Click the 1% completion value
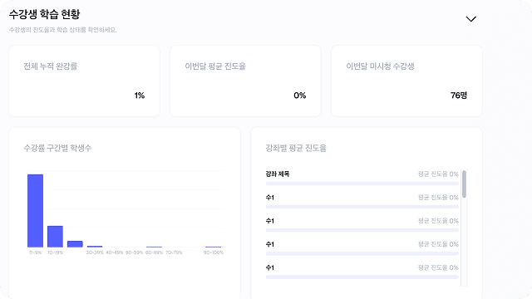The width and height of the screenshot is (532, 299). click(x=139, y=96)
